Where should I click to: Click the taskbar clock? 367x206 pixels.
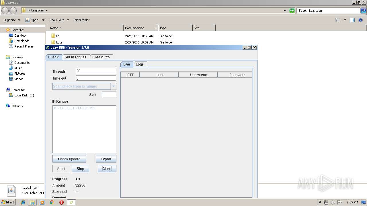pyautogui.click(x=352, y=202)
